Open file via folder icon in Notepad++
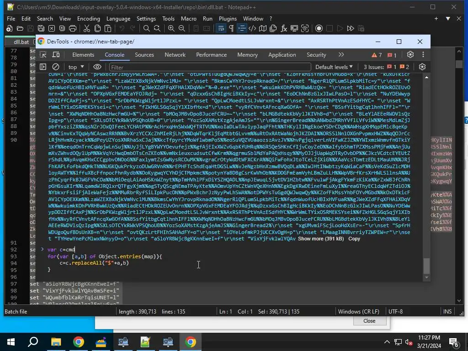 (x=20, y=29)
